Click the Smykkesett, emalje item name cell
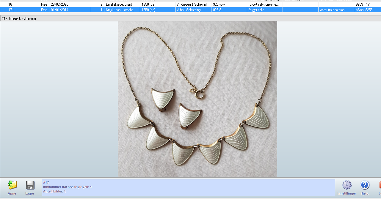 click(121, 10)
